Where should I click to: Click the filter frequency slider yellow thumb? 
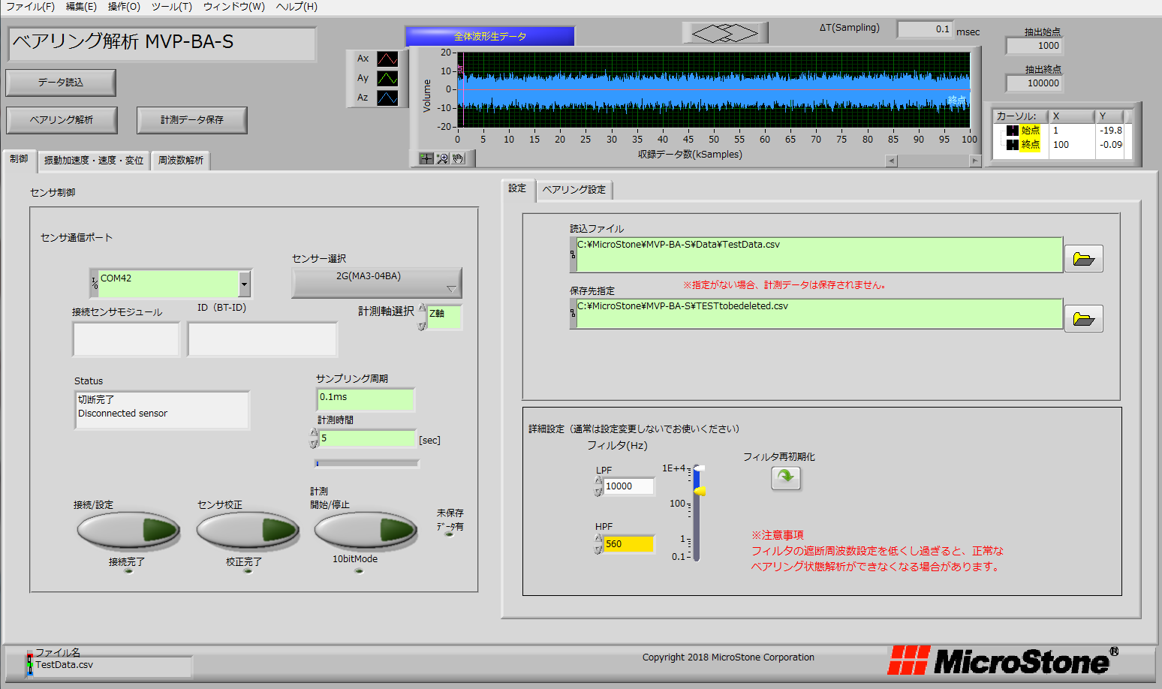[x=700, y=491]
